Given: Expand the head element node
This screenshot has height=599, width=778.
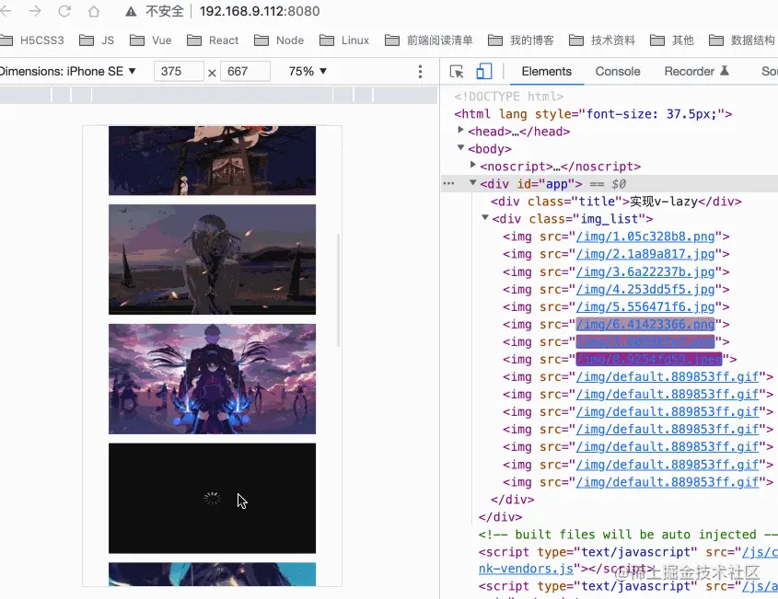Looking at the screenshot, I should click(460, 130).
